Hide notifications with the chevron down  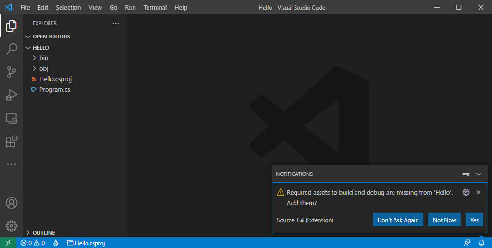[x=479, y=174]
